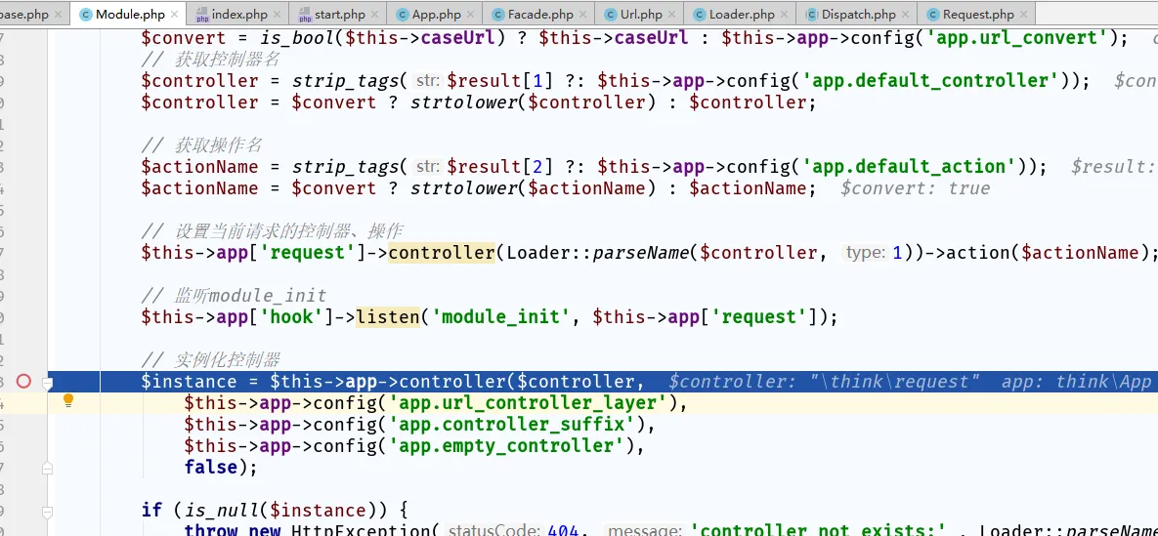This screenshot has width=1158, height=536.
Task: Open the Request.php editor tab
Action: [978, 15]
